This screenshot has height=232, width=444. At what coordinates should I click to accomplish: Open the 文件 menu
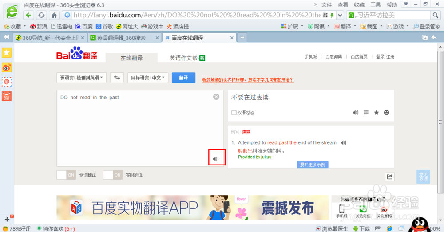tap(326, 5)
